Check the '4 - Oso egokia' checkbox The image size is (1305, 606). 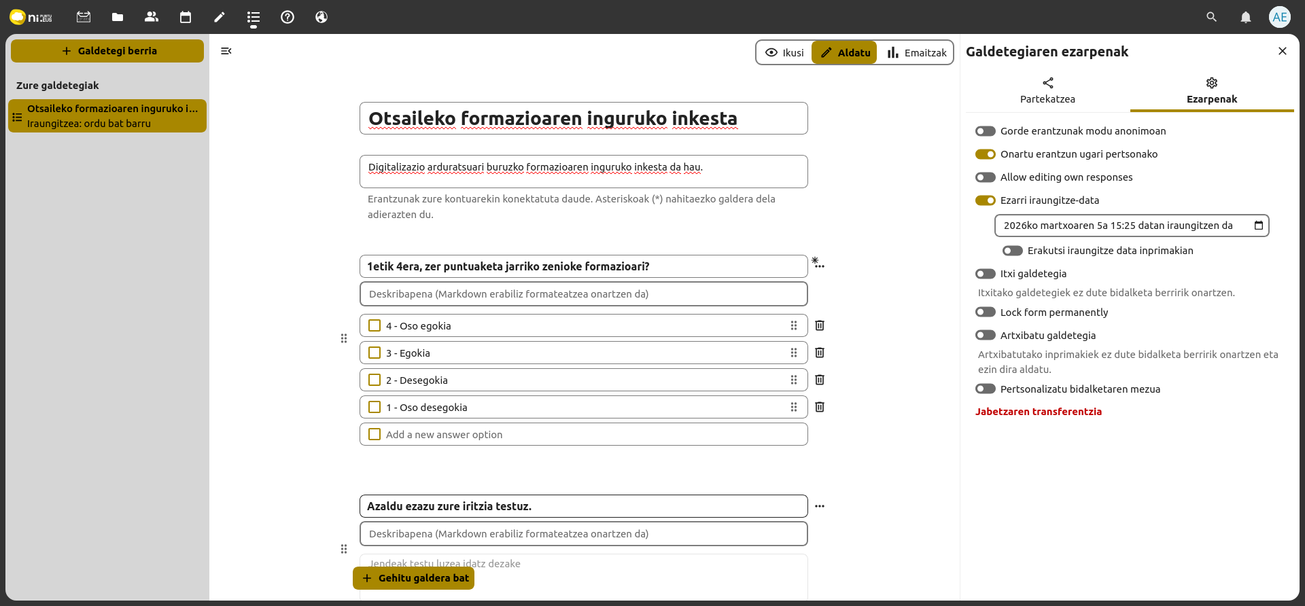[x=375, y=325]
